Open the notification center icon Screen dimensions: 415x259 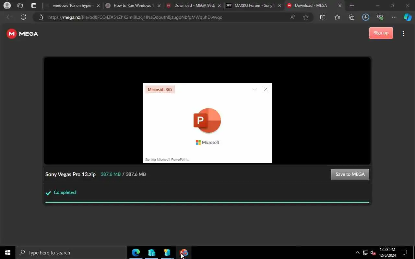(404, 253)
